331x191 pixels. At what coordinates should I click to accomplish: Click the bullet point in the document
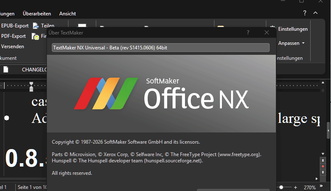(7, 118)
